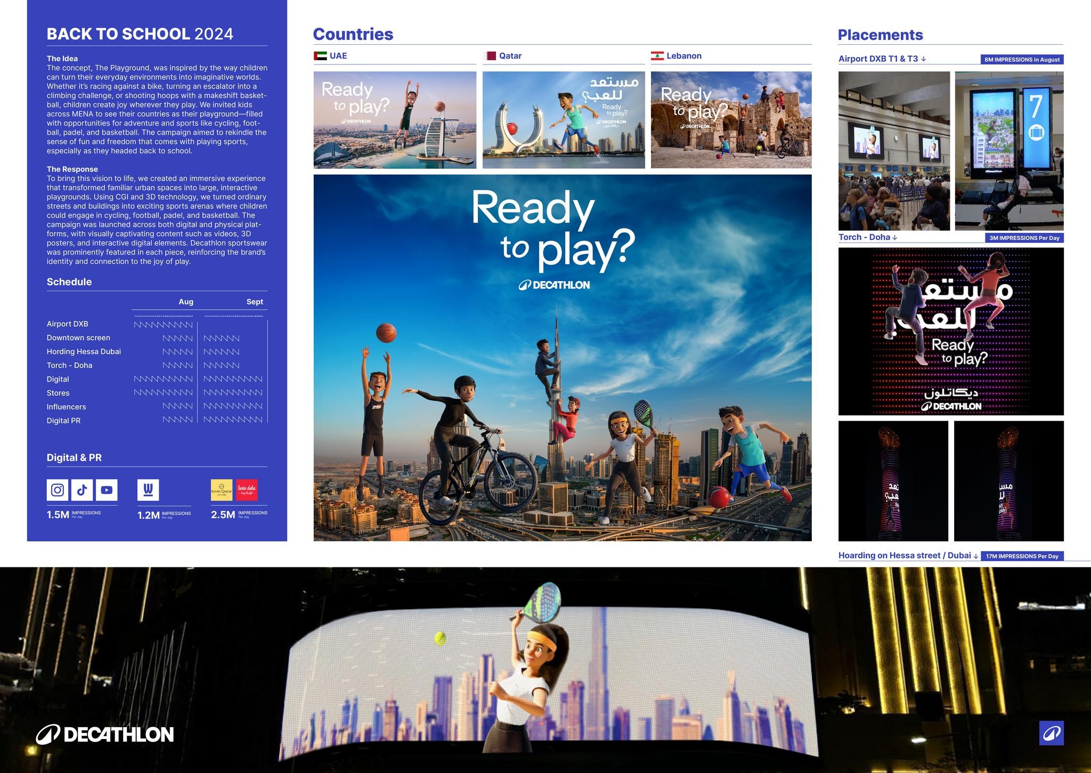
Task: Click the white W logo icon
Action: tap(148, 490)
